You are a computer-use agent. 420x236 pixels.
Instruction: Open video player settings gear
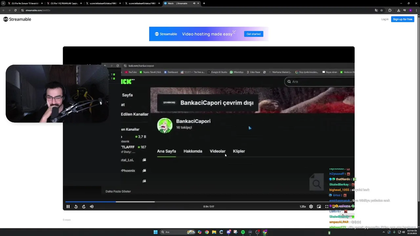[x=311, y=206]
